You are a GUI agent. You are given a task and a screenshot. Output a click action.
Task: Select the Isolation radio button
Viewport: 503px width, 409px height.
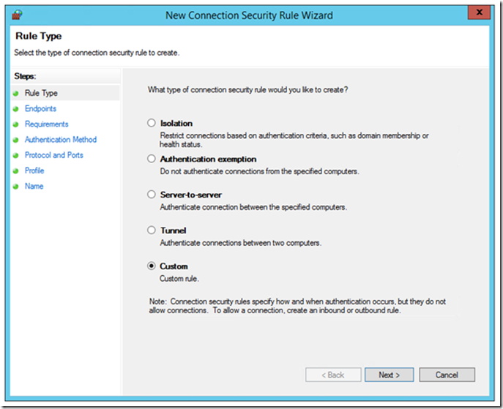click(x=152, y=124)
